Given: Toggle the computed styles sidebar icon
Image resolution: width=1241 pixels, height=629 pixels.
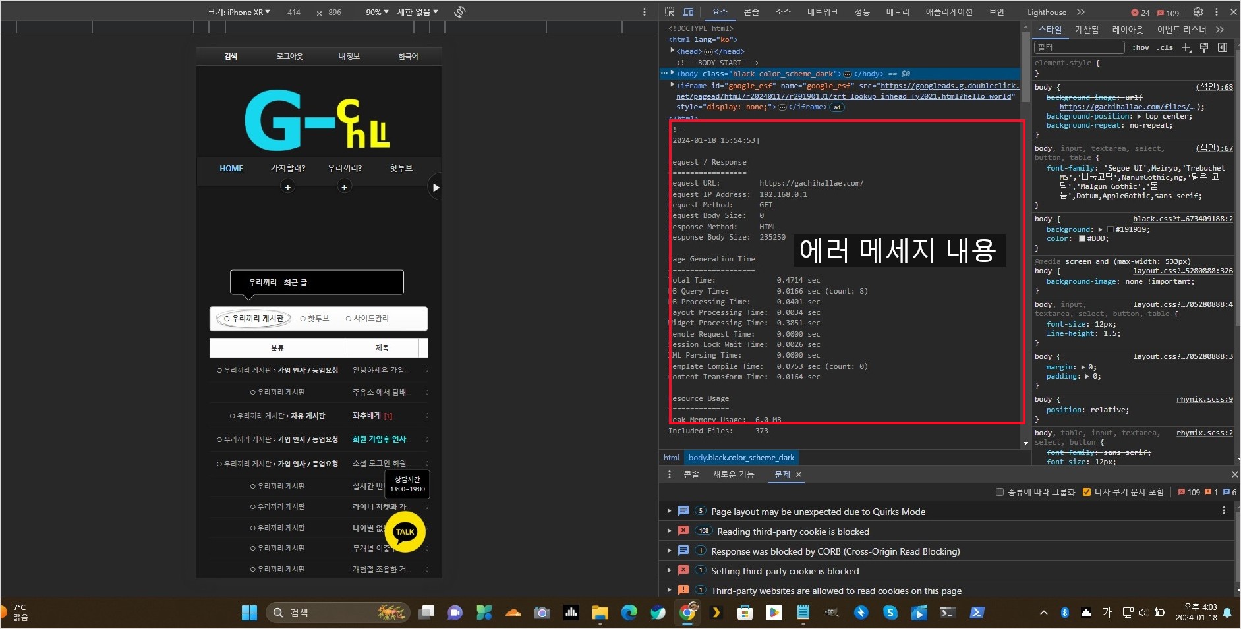Looking at the screenshot, I should click(x=1223, y=47).
